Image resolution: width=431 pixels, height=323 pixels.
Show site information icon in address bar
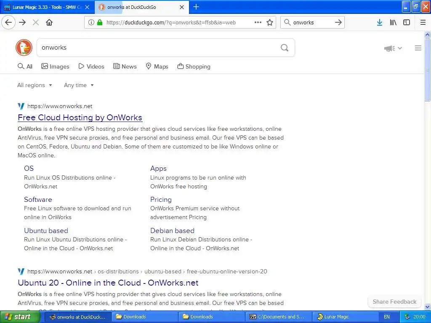pyautogui.click(x=91, y=22)
